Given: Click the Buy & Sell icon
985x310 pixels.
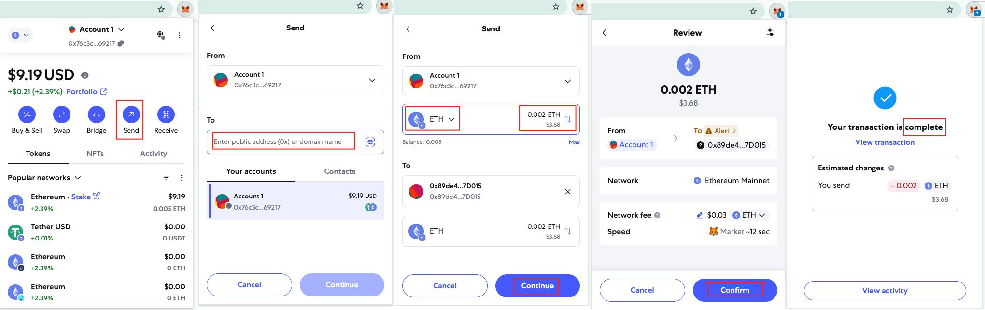Looking at the screenshot, I should tap(27, 114).
